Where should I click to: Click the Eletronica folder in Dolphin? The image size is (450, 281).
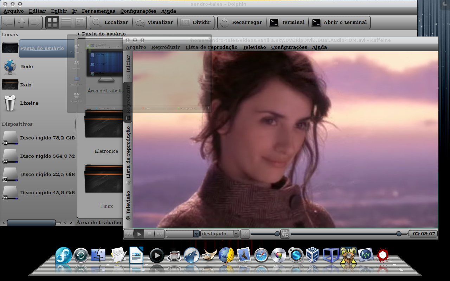pyautogui.click(x=104, y=132)
